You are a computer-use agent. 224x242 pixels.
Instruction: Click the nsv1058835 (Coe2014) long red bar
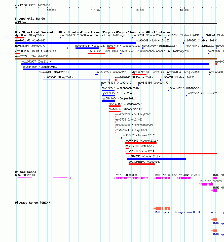click(171, 154)
